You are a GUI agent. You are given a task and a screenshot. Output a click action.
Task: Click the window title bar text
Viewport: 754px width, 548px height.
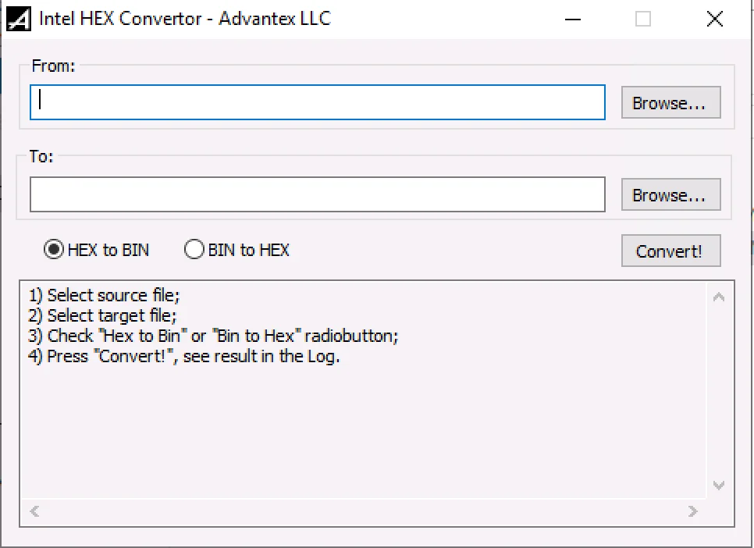[184, 19]
